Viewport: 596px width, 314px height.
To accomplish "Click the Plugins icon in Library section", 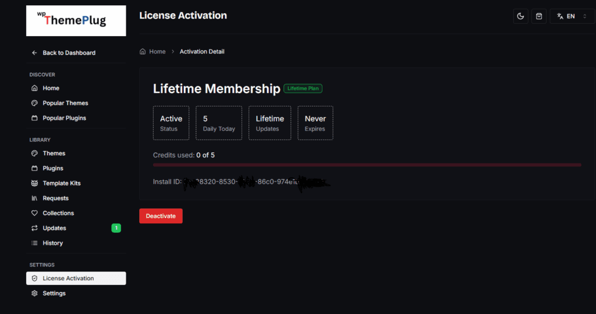I will pos(34,169).
